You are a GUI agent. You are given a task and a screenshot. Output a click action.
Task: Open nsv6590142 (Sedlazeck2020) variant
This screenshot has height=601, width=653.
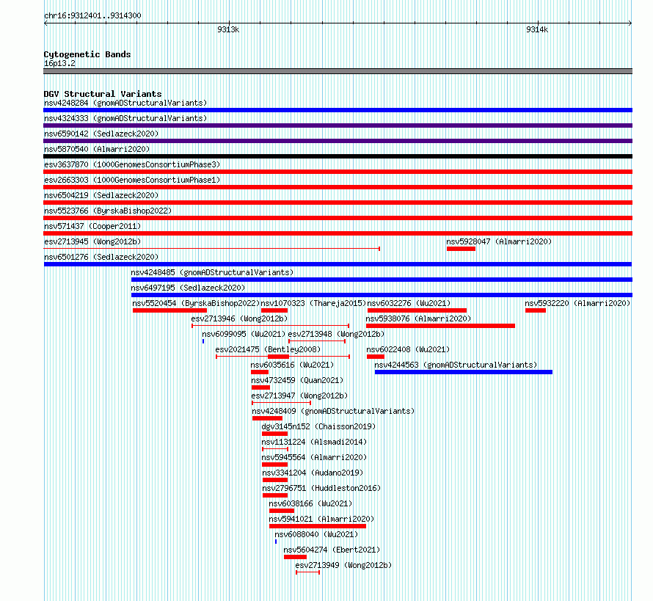click(x=101, y=134)
